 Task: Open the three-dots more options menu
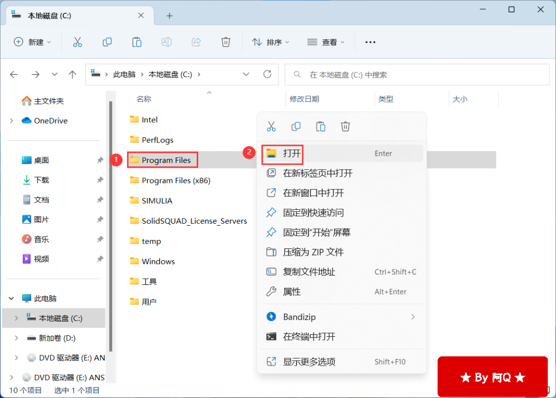click(370, 42)
